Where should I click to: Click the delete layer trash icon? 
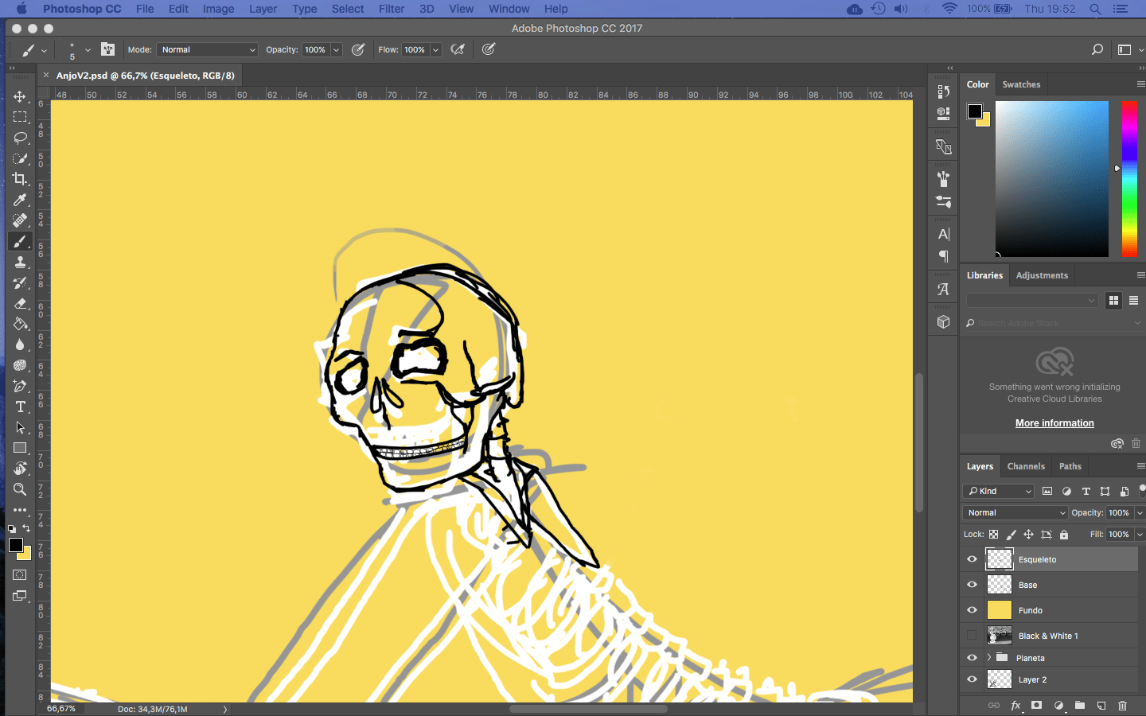(1122, 706)
